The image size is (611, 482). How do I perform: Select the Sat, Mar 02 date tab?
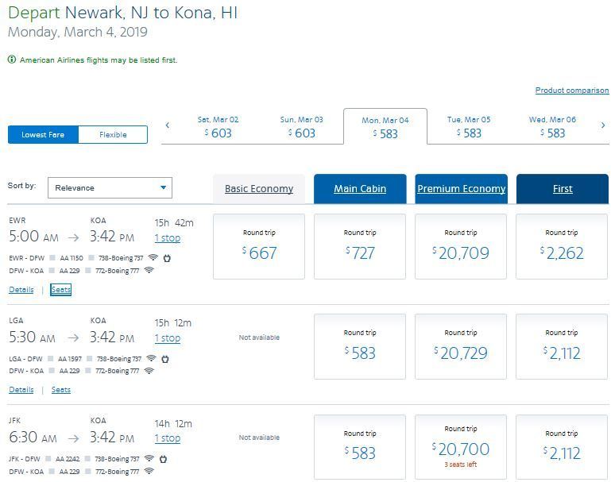click(218, 127)
